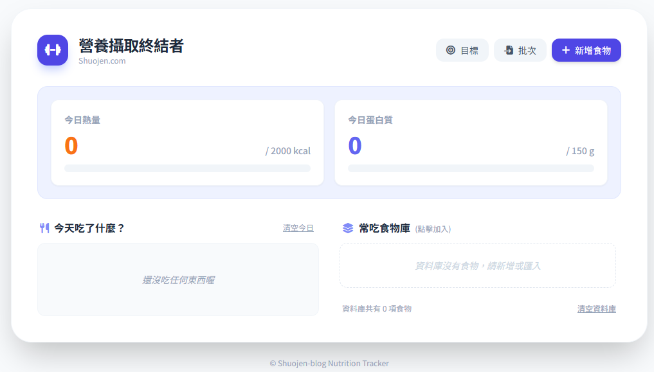
Task: Click the 營養攝取終結者 app title
Action: coord(131,46)
